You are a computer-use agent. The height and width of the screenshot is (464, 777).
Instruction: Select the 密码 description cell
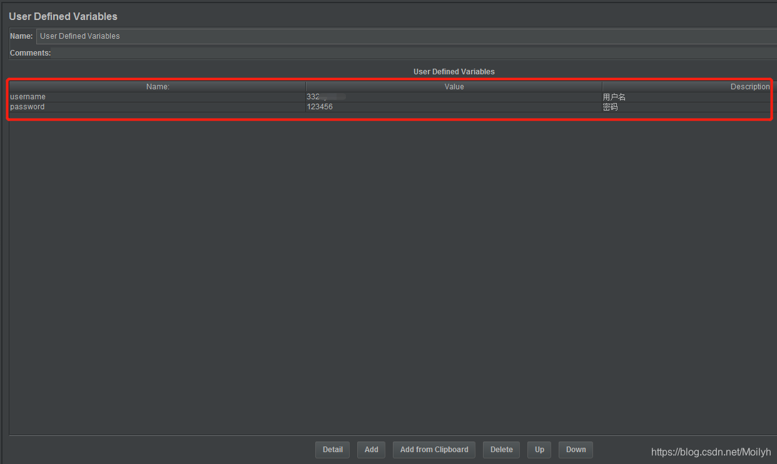click(x=689, y=107)
